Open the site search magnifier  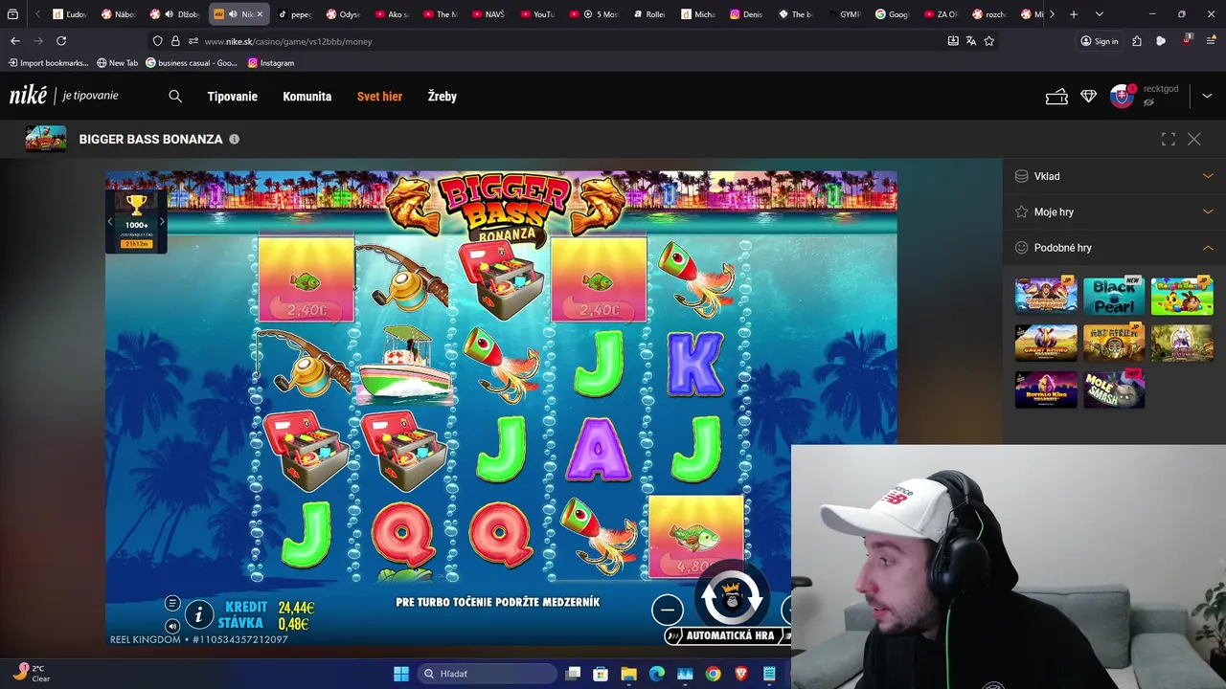pos(175,97)
